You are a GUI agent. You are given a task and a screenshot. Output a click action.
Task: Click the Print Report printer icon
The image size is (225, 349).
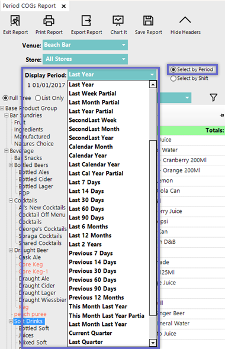tap(49, 21)
